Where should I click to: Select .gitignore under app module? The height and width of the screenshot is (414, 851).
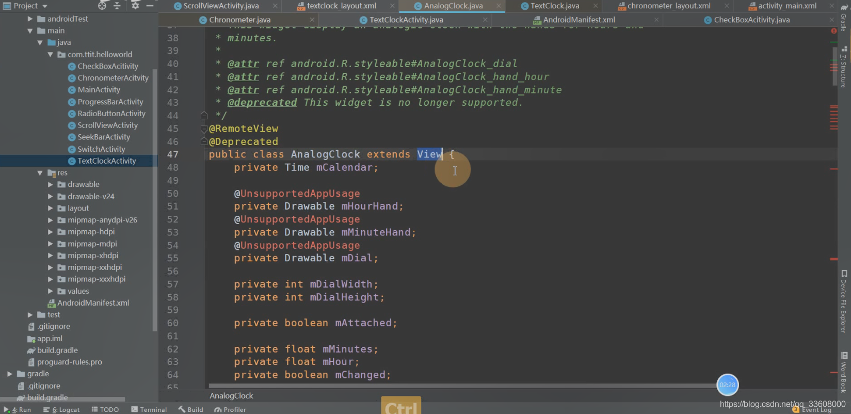[54, 326]
